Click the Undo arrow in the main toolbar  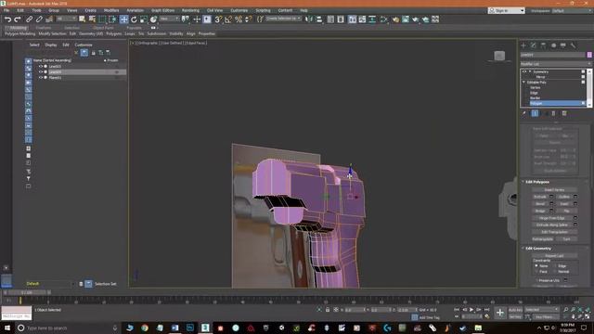pos(7,19)
